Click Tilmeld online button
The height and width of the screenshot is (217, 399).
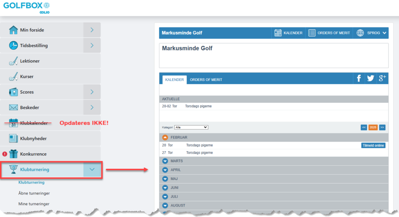[373, 145]
